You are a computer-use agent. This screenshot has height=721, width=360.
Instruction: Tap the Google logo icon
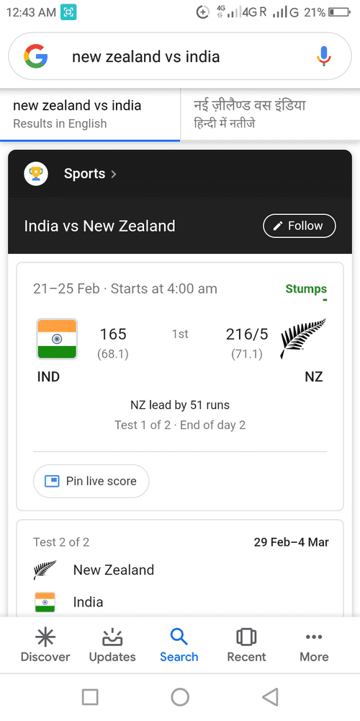click(36, 56)
